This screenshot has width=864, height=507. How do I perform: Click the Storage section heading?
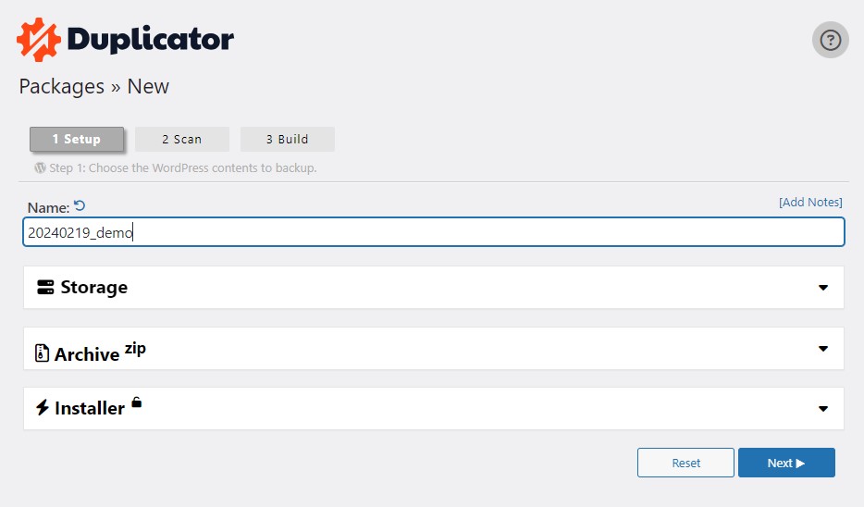point(93,287)
